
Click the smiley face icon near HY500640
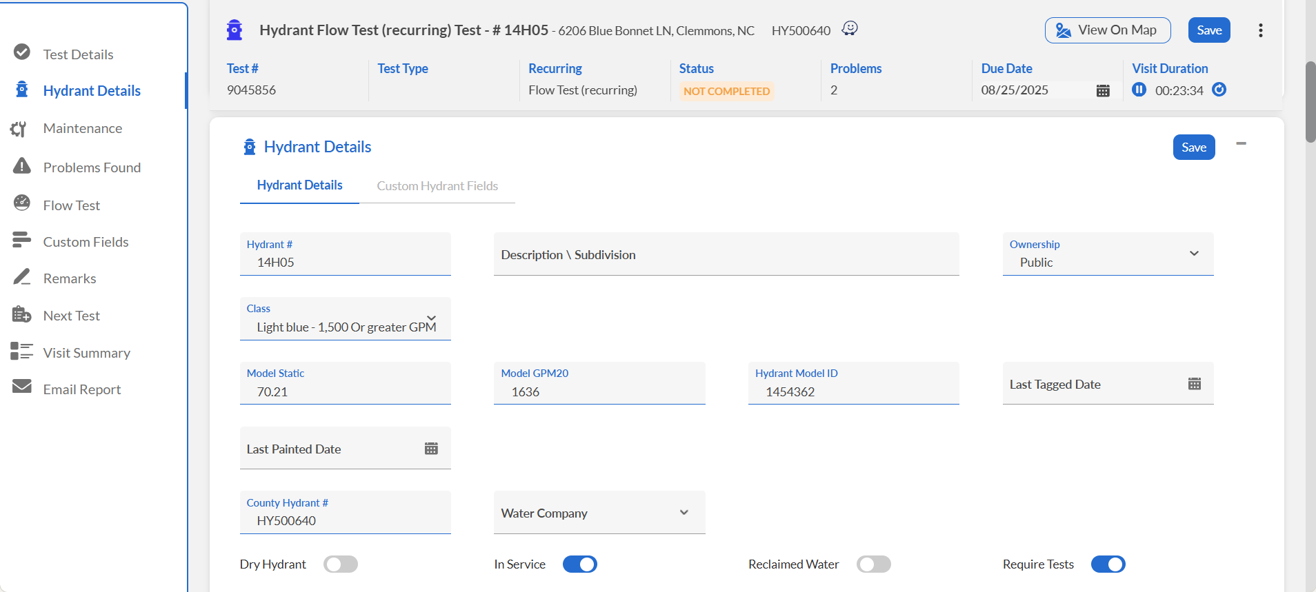click(850, 28)
